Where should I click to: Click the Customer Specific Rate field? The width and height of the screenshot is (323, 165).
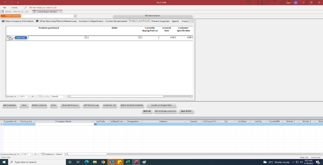(184, 37)
